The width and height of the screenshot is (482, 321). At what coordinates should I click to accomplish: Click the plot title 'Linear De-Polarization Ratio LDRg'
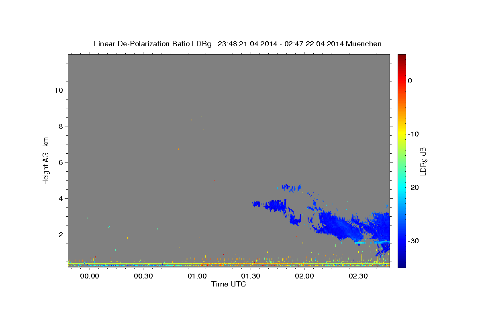coord(153,44)
